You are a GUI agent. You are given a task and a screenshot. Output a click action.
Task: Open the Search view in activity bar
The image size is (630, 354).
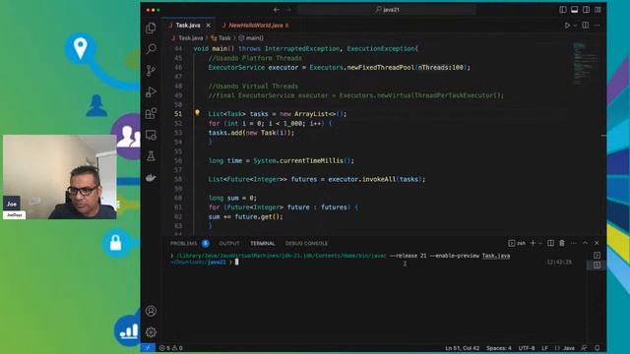click(x=151, y=49)
